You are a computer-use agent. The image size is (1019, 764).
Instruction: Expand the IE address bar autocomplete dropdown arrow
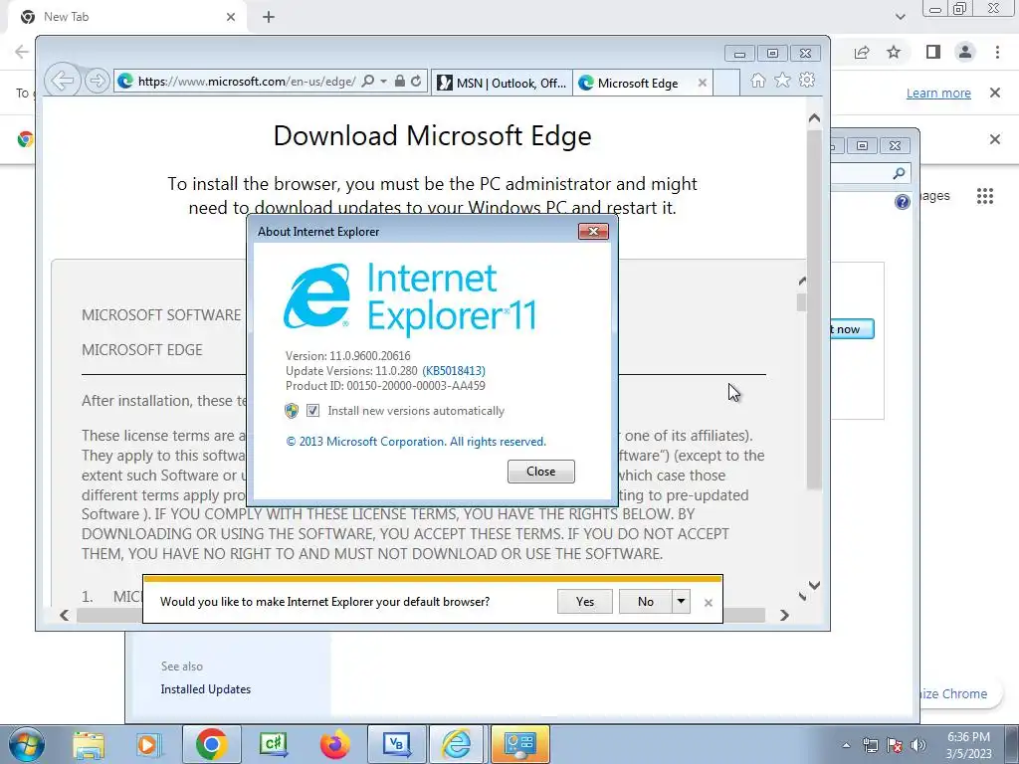tap(383, 82)
